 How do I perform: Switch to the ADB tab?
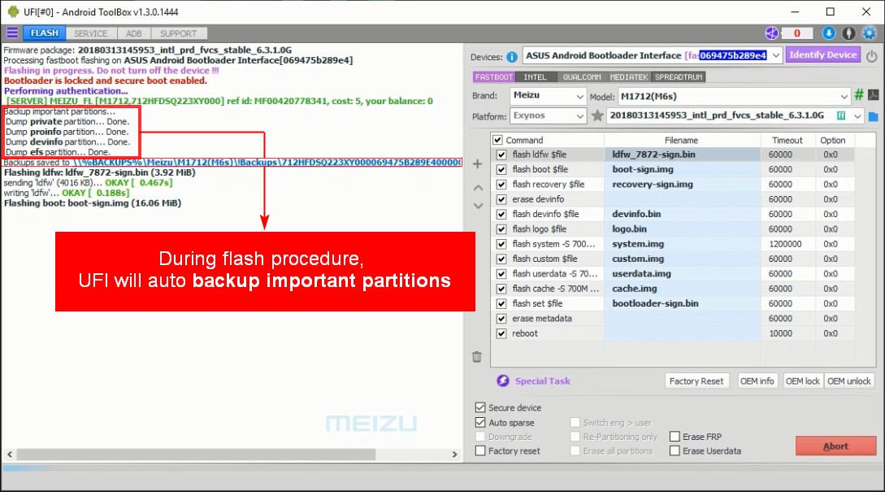(x=134, y=33)
